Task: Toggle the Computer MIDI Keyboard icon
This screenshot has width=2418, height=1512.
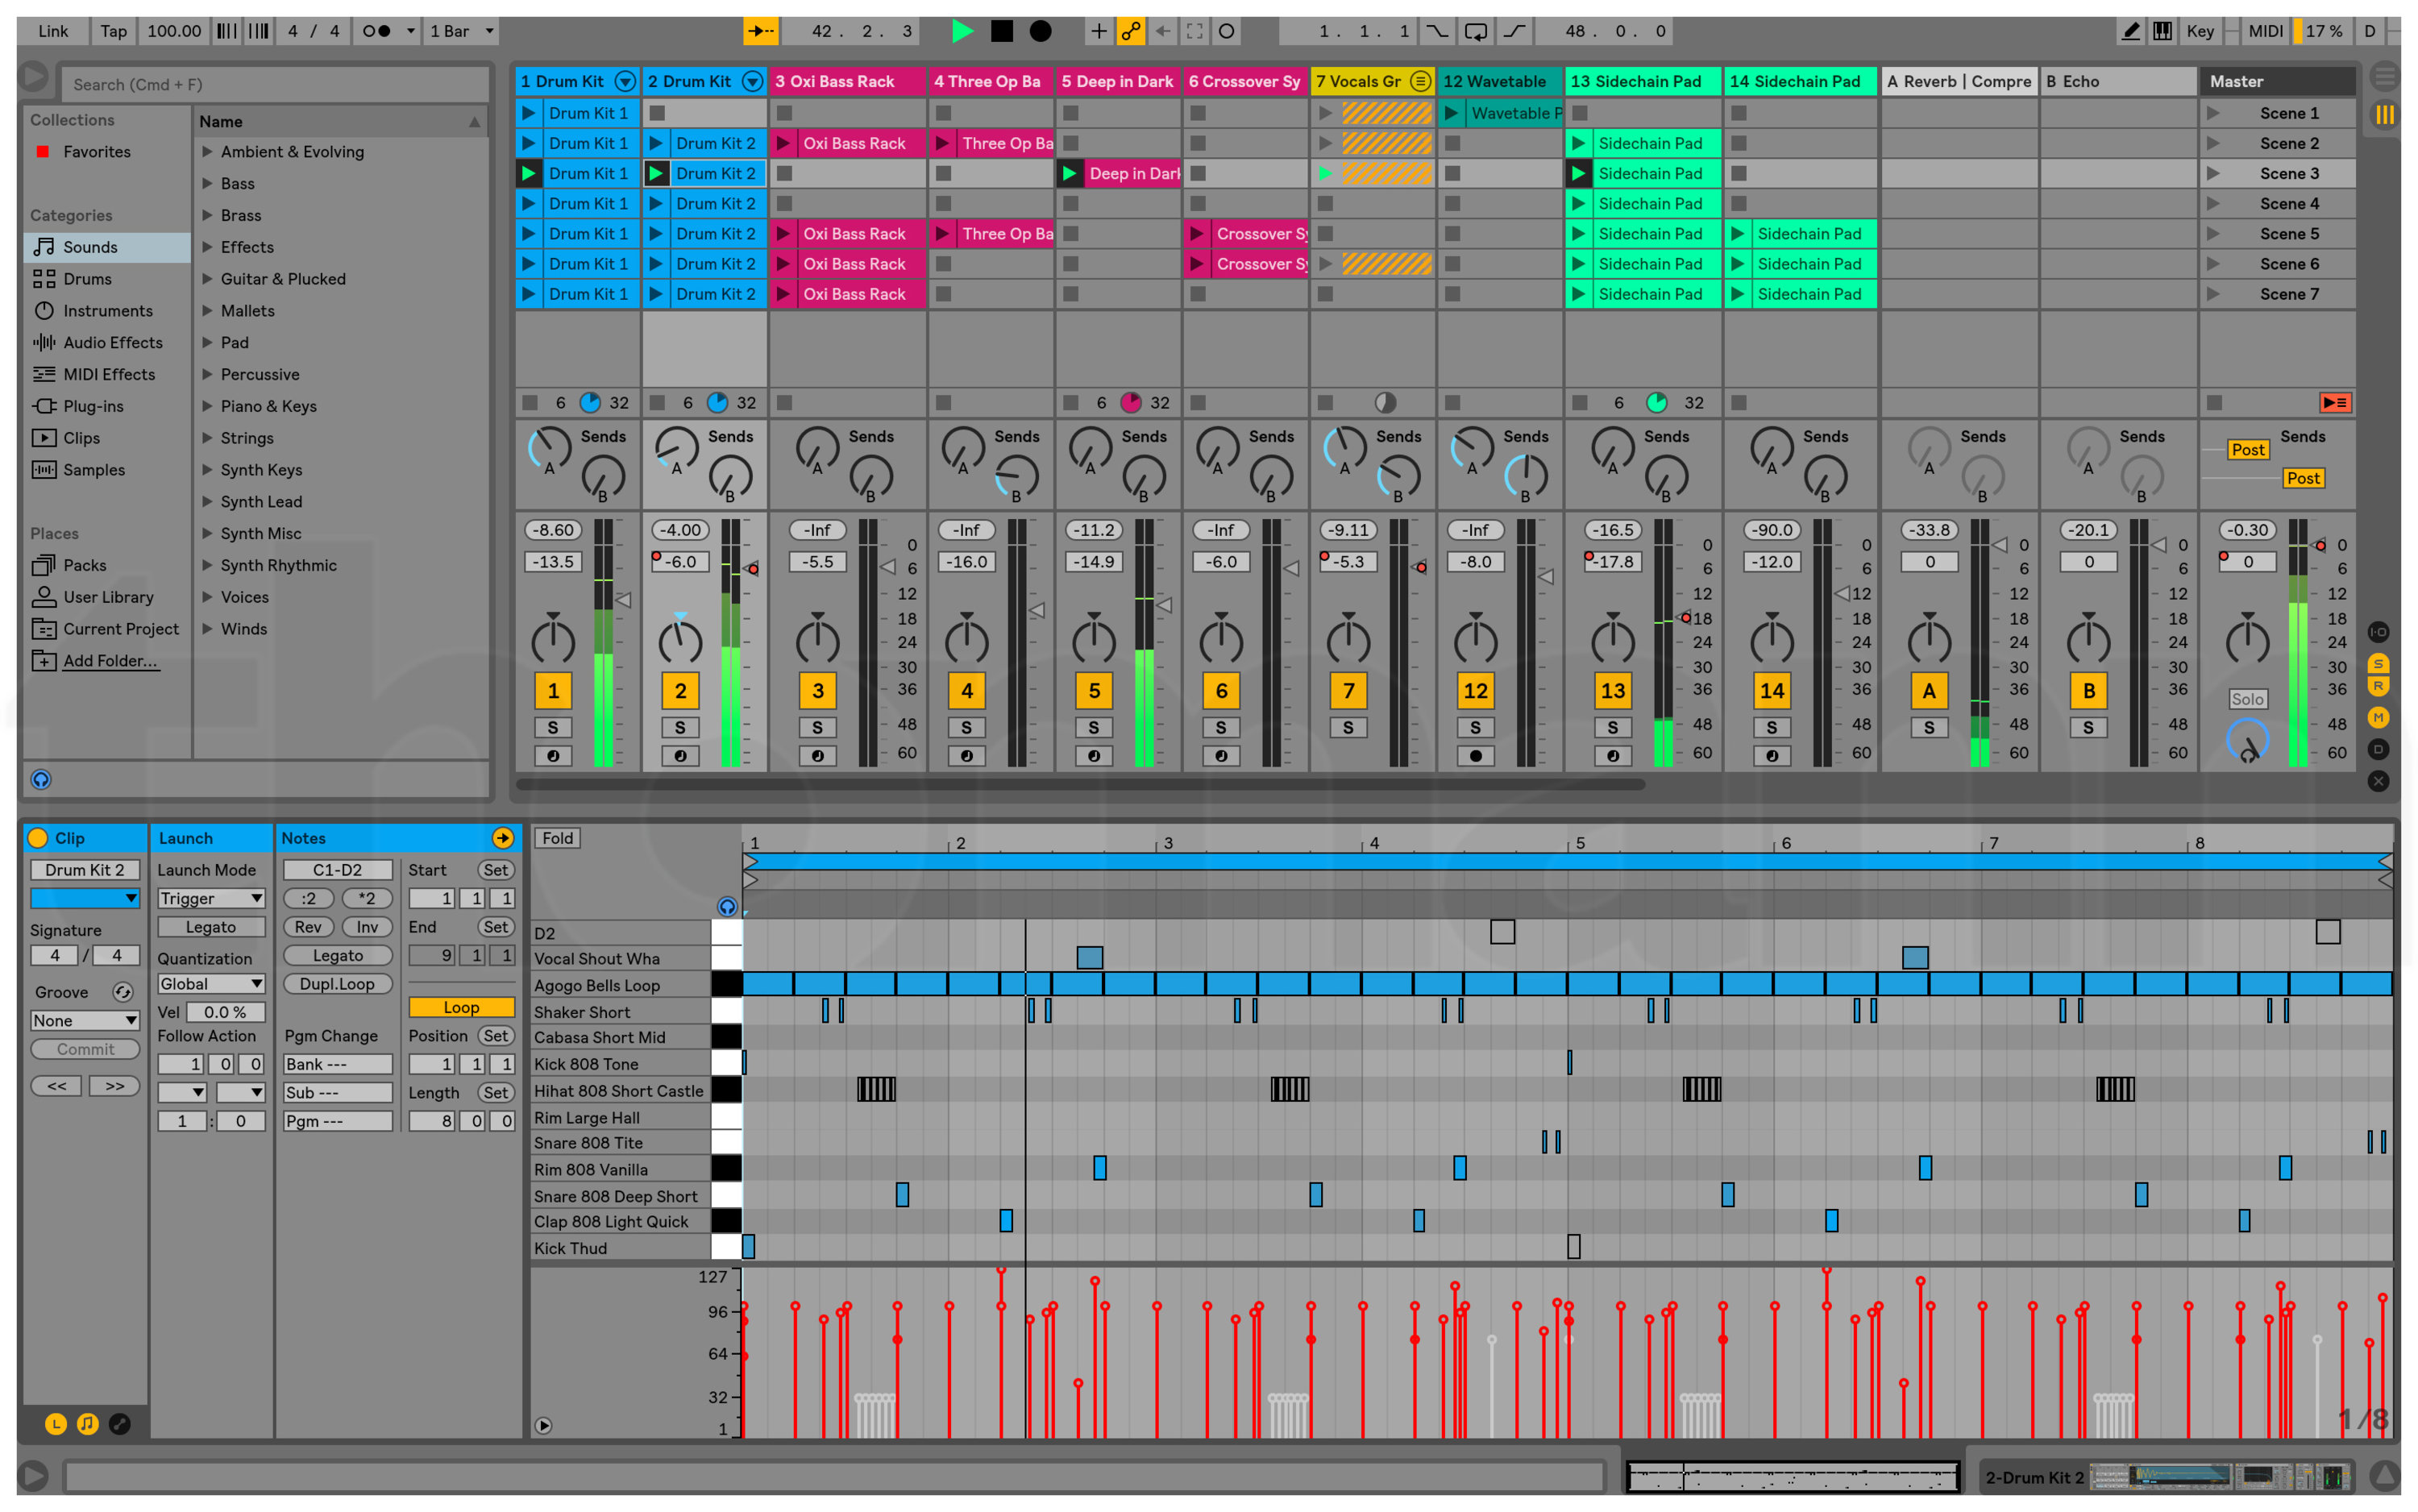Action: [2162, 31]
